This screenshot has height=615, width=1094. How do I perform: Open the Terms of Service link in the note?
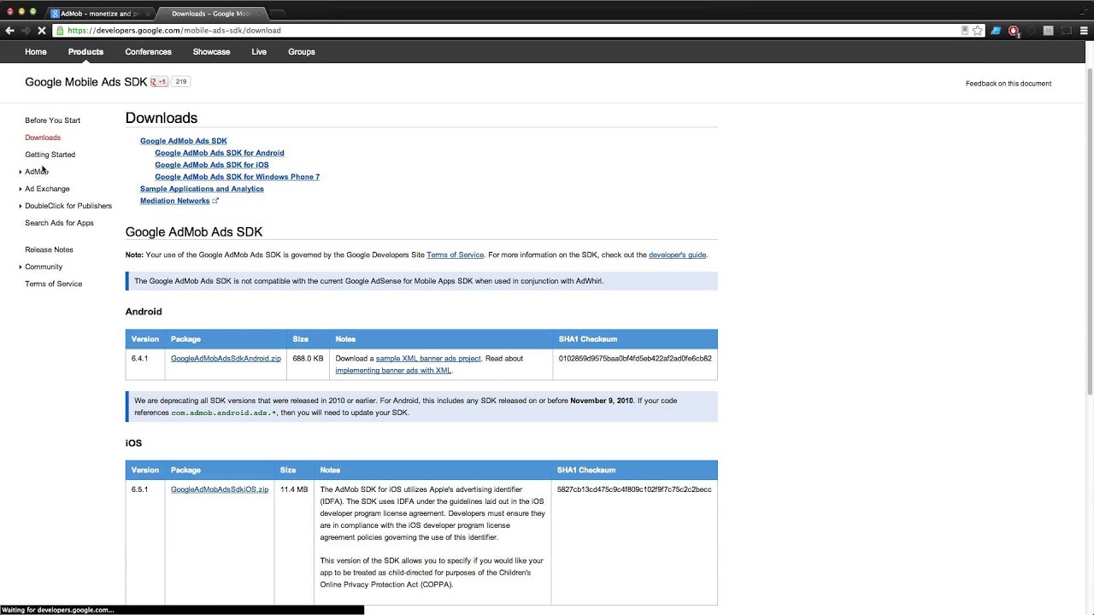pyautogui.click(x=455, y=255)
